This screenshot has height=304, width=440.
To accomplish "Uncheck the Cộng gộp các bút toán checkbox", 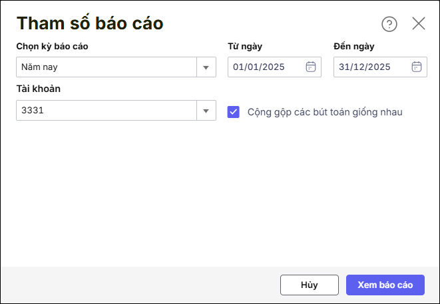I will click(x=233, y=112).
